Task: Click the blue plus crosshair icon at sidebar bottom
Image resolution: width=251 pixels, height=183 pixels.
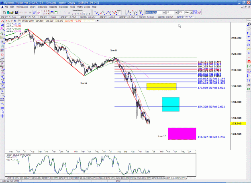Action: point(2,116)
